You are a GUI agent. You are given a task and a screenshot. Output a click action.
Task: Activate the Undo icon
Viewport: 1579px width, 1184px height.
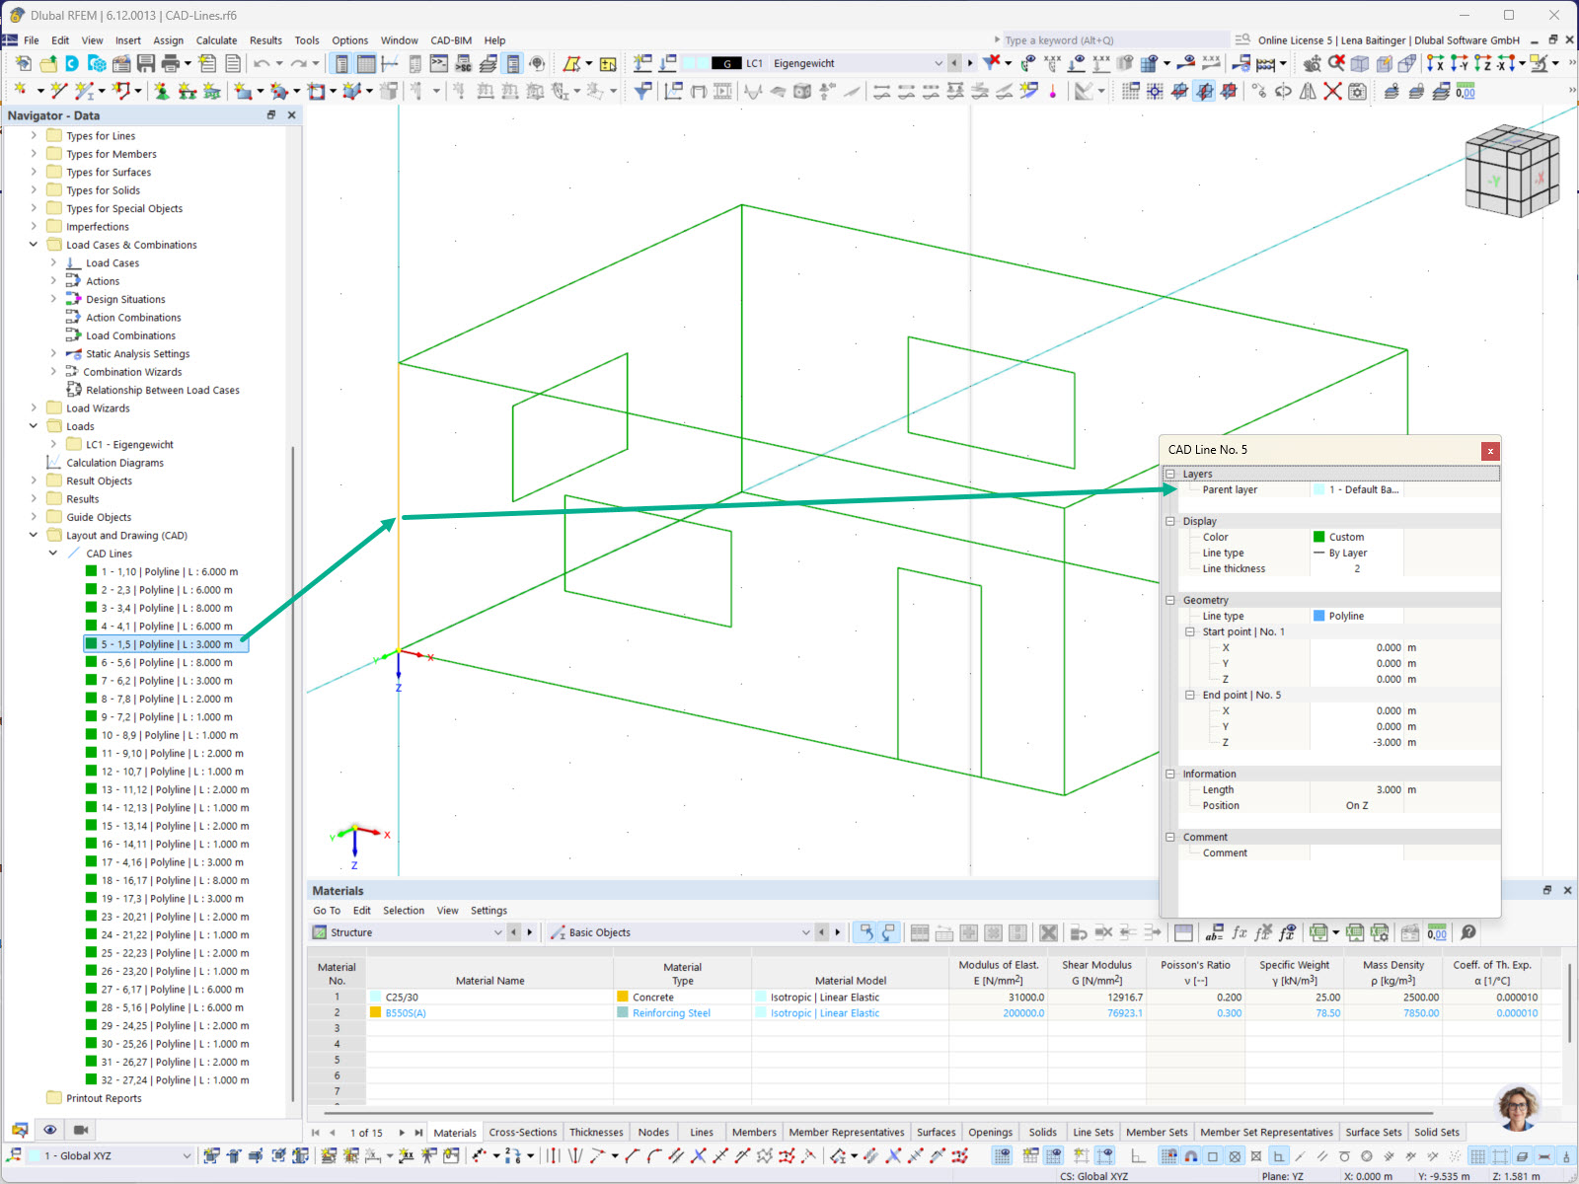(260, 62)
